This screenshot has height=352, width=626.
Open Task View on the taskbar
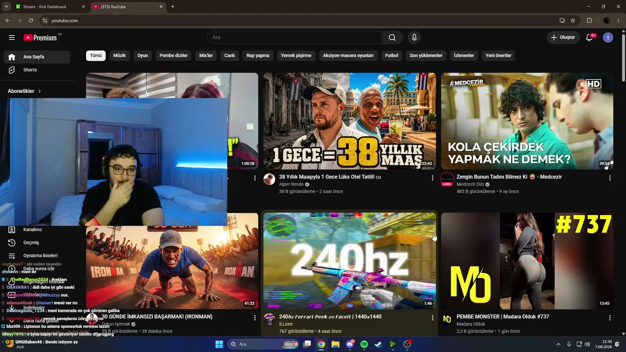307,344
